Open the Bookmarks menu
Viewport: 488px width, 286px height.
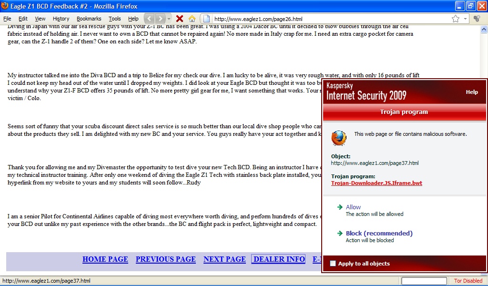(89, 19)
